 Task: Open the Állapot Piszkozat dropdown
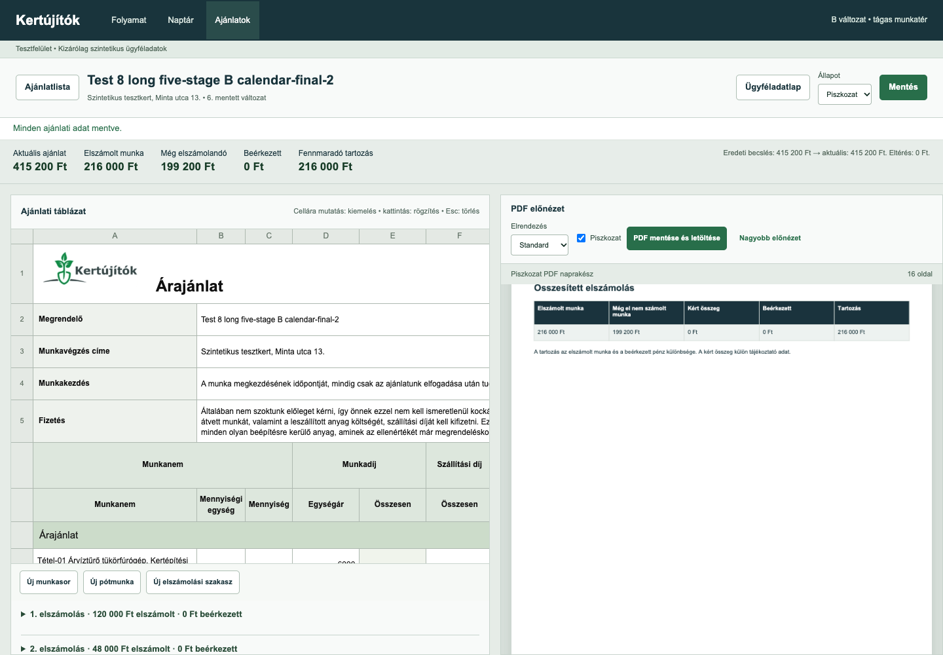tap(845, 94)
